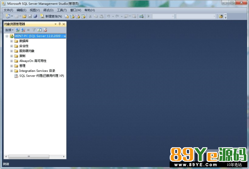The height and width of the screenshot is (169, 249).
Task: Click the scroll right arrow in Object Explorer
Action: (x=64, y=157)
